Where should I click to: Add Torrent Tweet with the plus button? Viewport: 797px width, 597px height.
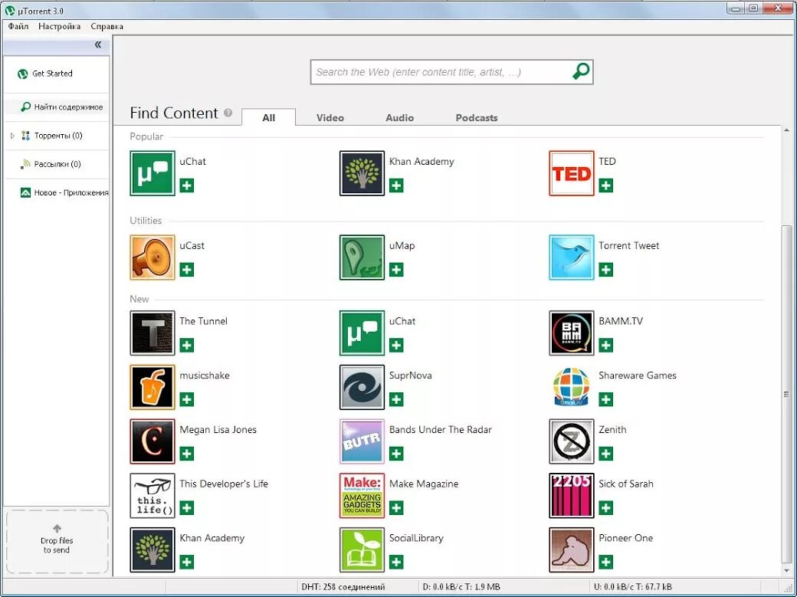click(606, 270)
